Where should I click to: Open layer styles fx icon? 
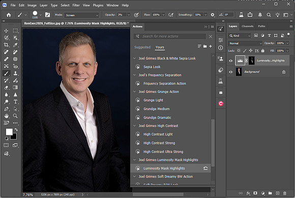tap(248, 193)
